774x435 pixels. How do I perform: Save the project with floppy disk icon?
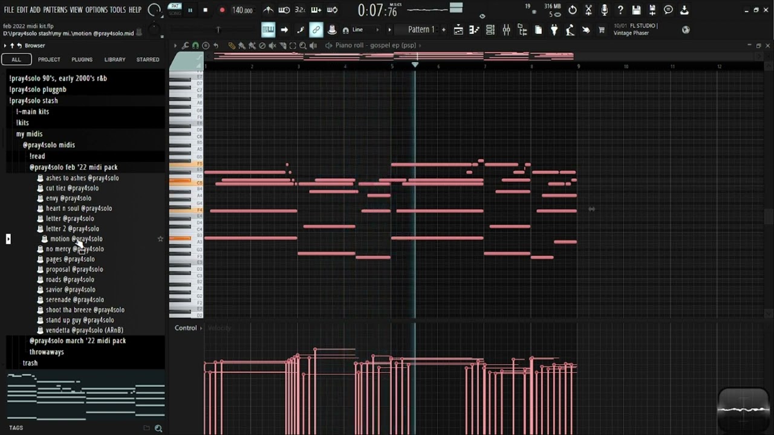tap(636, 10)
